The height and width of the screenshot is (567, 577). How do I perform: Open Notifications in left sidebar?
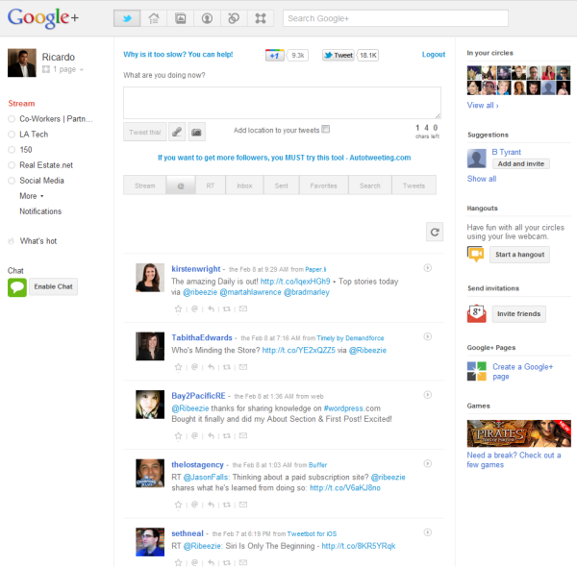click(x=40, y=211)
